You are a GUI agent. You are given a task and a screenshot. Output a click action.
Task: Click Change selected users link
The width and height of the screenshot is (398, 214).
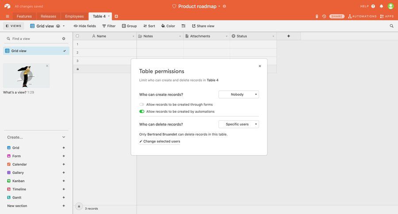point(160,141)
